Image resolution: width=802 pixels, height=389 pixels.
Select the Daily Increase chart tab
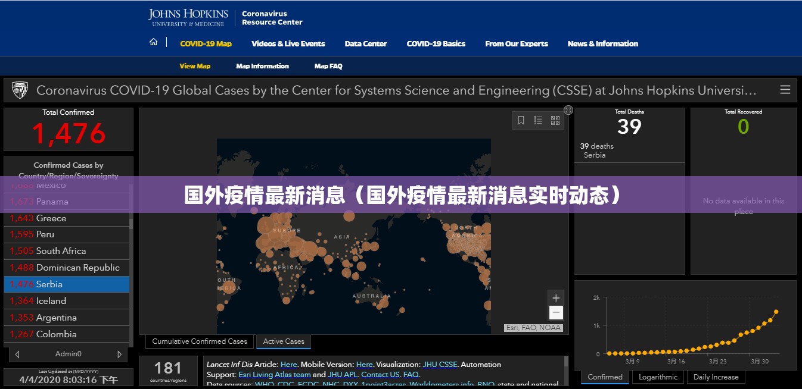(x=716, y=377)
